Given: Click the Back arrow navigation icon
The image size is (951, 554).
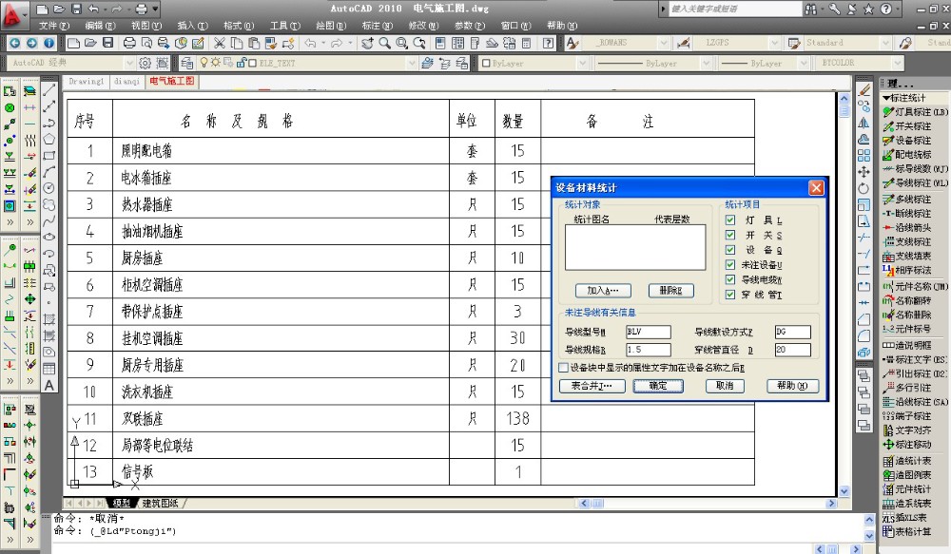Looking at the screenshot, I should click(14, 43).
